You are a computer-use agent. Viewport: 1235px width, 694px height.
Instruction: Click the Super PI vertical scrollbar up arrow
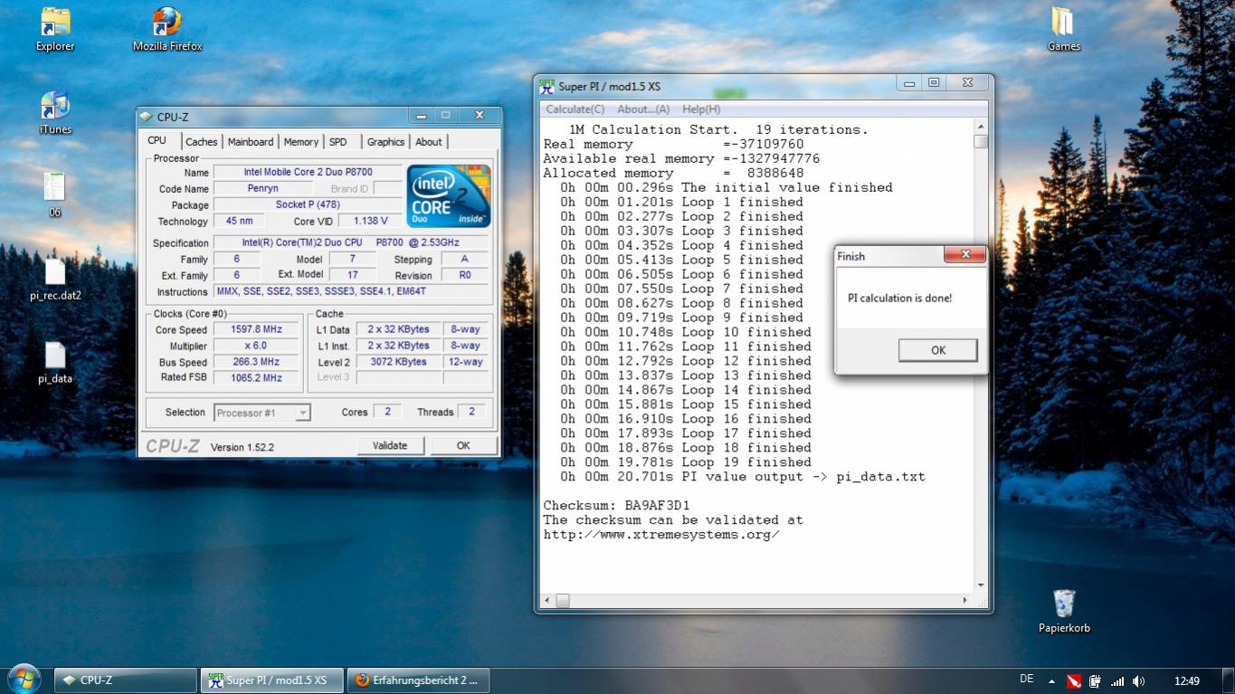click(981, 128)
